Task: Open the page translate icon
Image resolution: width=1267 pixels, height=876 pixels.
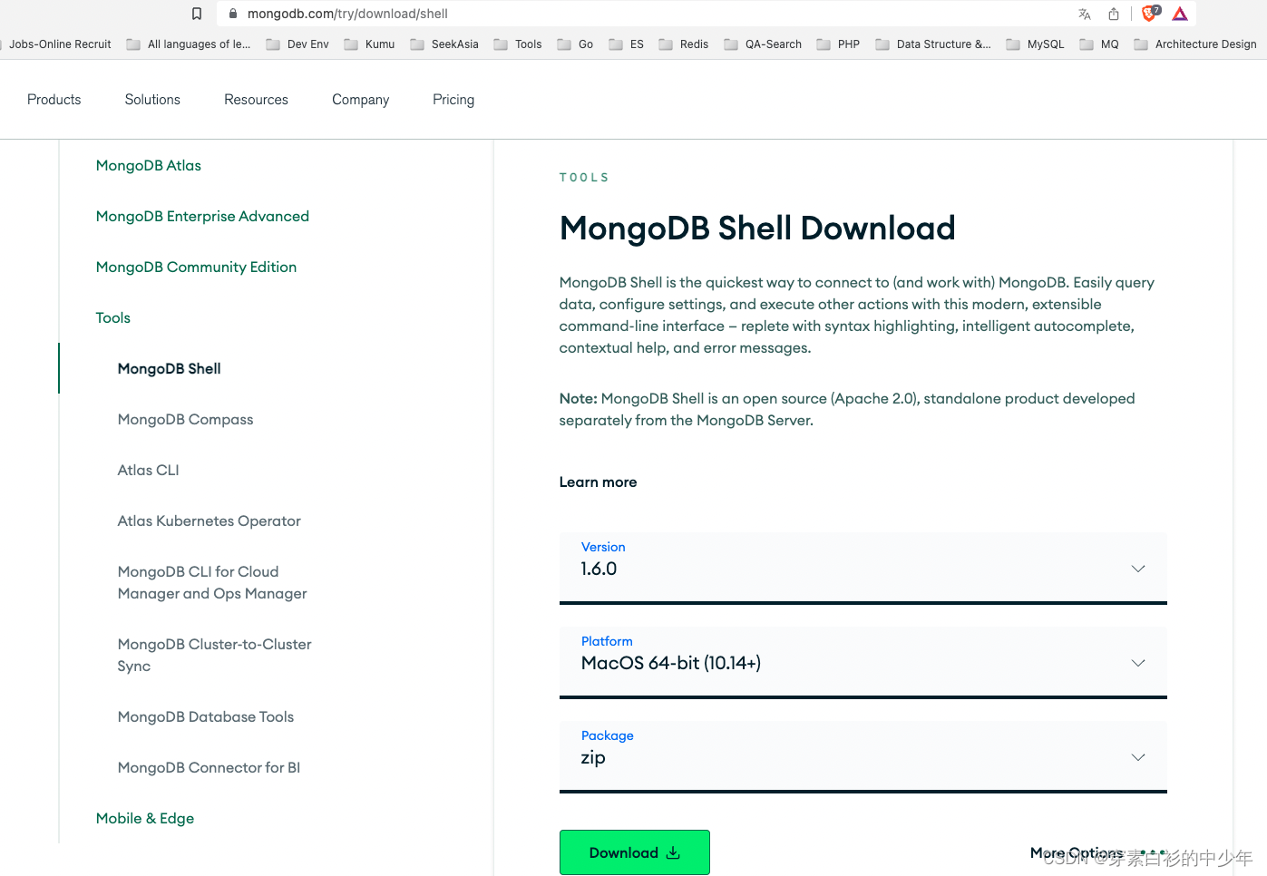Action: click(1085, 14)
